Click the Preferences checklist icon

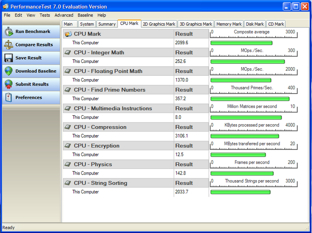[x=9, y=97]
